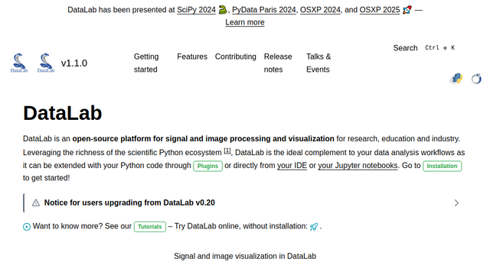Image resolution: width=490 pixels, height=275 pixels.
Task: Follow the 'your IDE' link
Action: [292, 166]
